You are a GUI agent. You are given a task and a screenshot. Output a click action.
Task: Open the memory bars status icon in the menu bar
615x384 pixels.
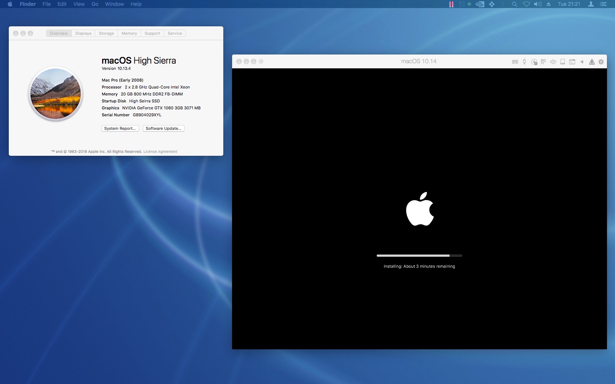click(x=462, y=4)
